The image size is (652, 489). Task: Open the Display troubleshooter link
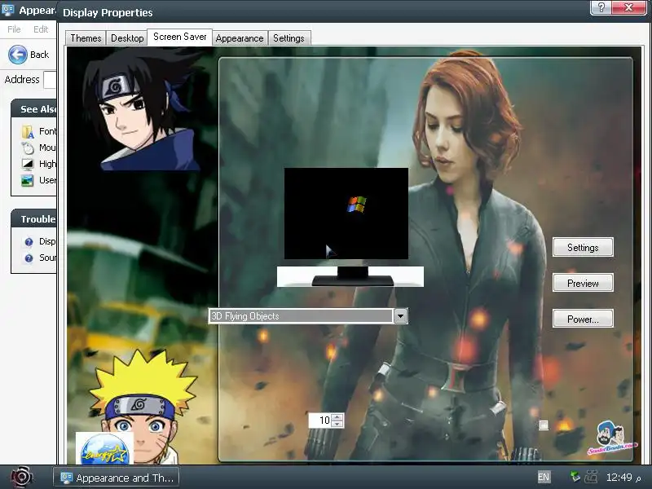pyautogui.click(x=47, y=241)
